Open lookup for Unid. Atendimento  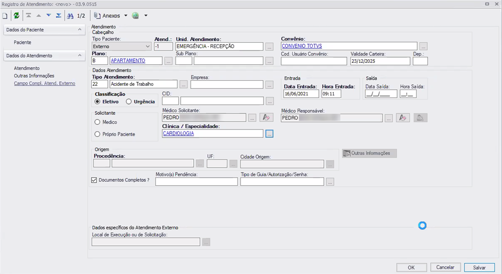(x=270, y=47)
